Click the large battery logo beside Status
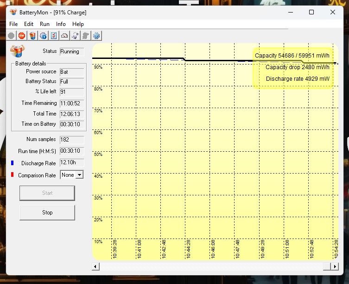The width and height of the screenshot is (349, 284). [17, 51]
